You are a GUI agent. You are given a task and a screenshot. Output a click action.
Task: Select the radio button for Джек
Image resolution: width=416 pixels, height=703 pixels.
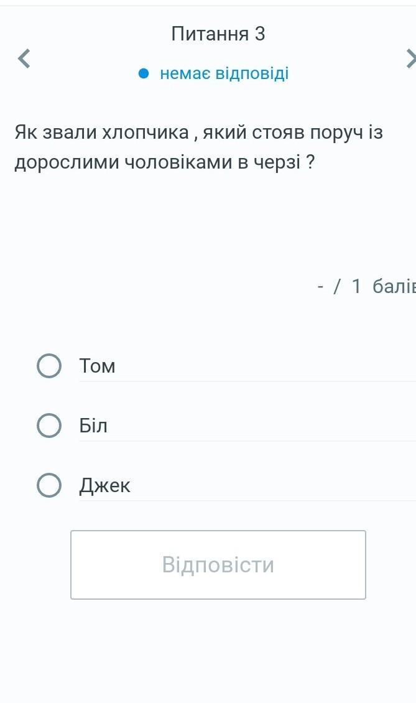click(x=49, y=485)
